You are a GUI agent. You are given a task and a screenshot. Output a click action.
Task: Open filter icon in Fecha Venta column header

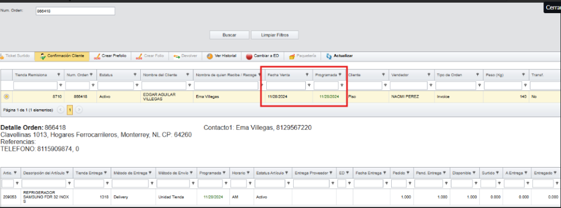point(307,75)
